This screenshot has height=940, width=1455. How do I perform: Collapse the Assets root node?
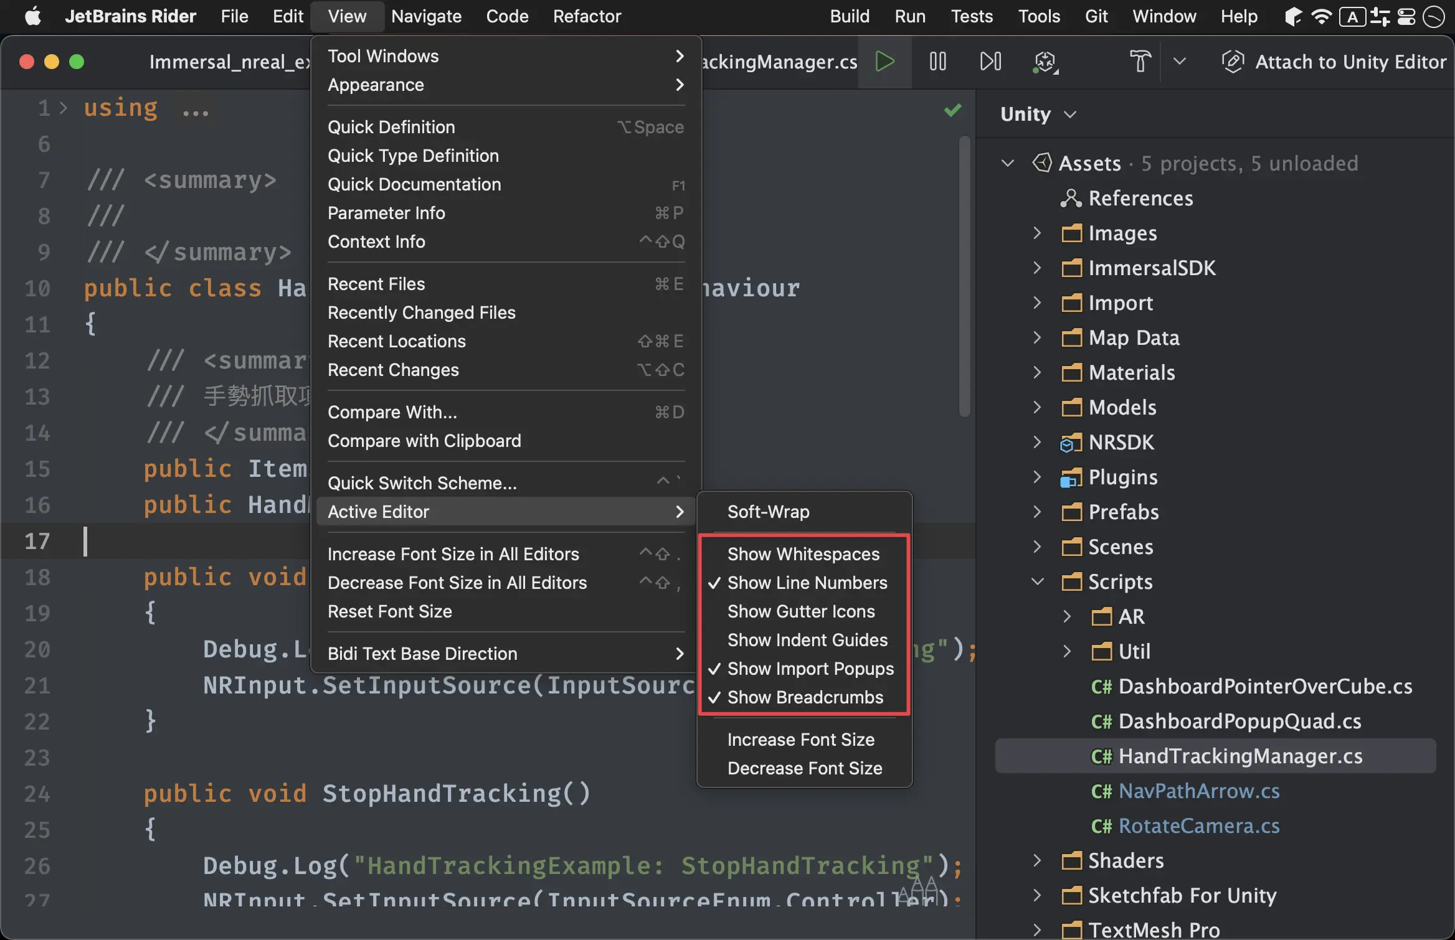[x=1007, y=163]
